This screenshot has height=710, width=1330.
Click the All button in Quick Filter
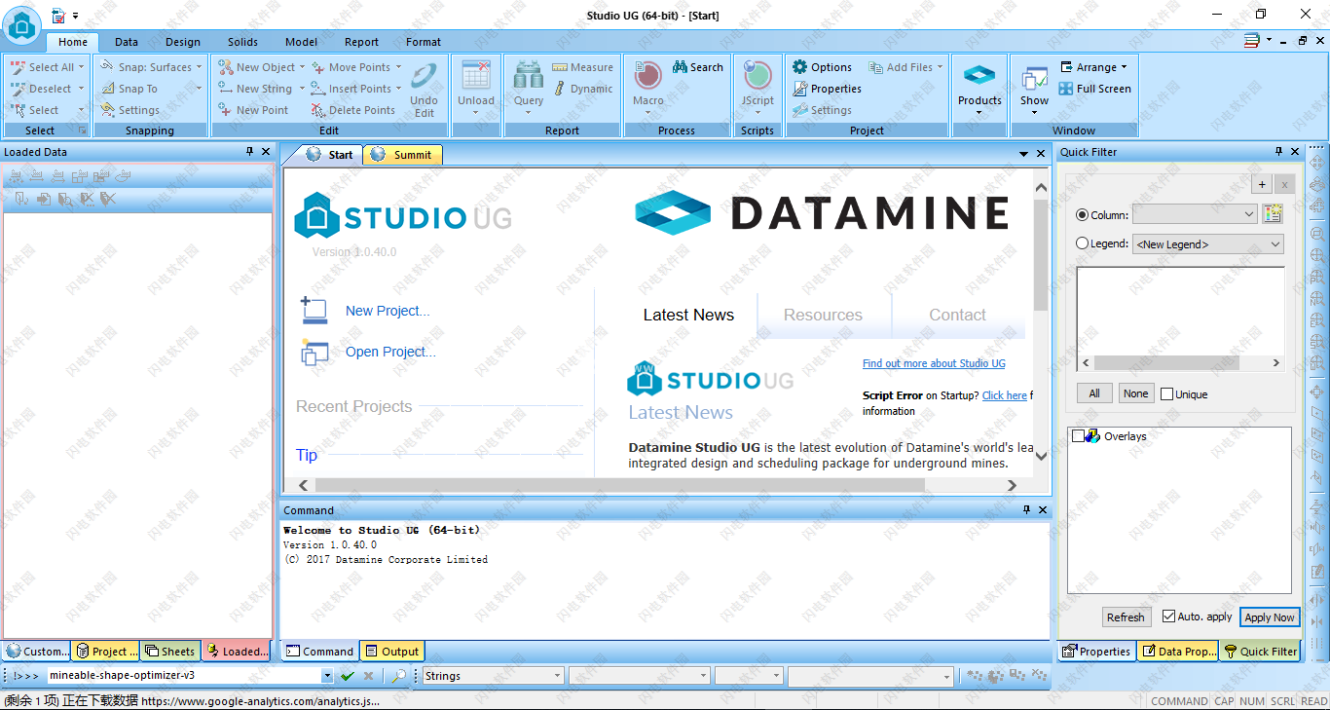point(1094,393)
